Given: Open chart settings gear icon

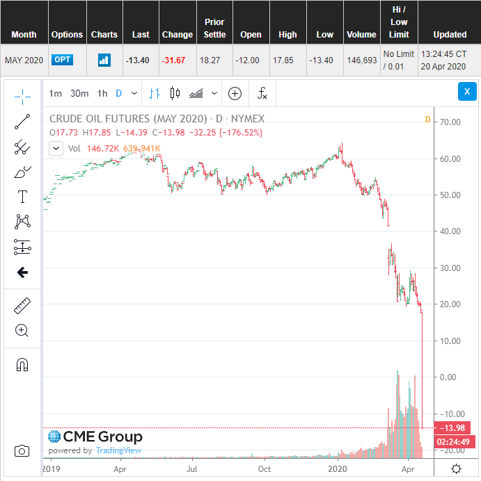Looking at the screenshot, I should [x=456, y=468].
